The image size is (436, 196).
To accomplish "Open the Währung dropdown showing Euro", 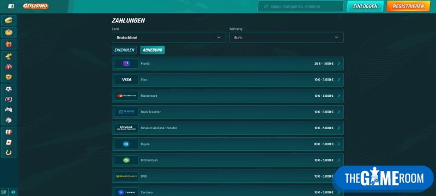I will click(287, 38).
